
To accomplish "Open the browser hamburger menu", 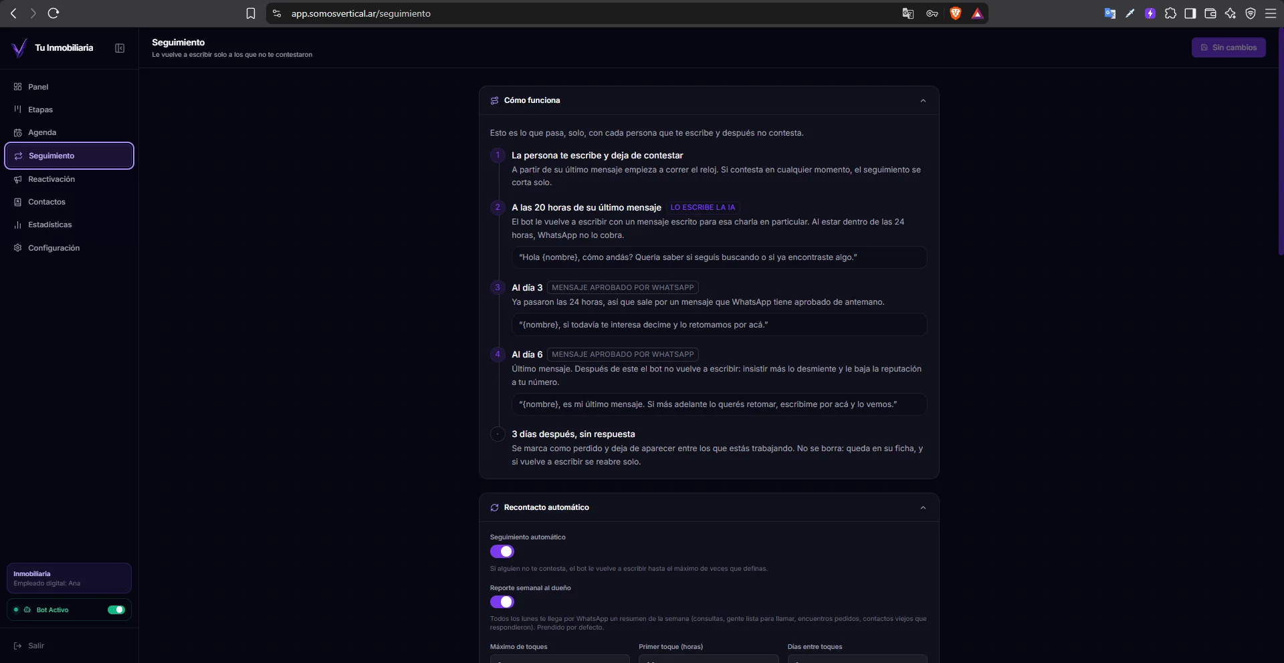I will coord(1271,13).
